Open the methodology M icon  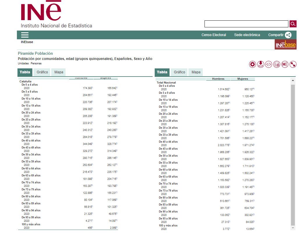point(285,65)
